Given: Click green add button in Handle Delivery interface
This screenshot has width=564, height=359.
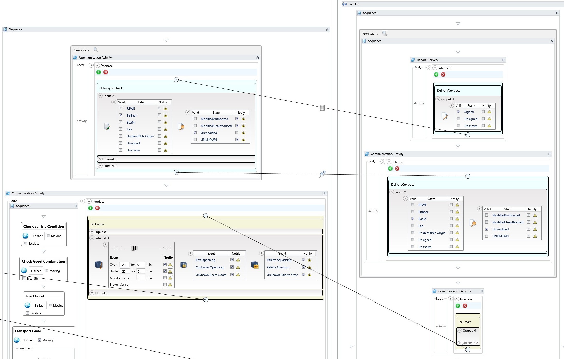Looking at the screenshot, I should point(436,75).
